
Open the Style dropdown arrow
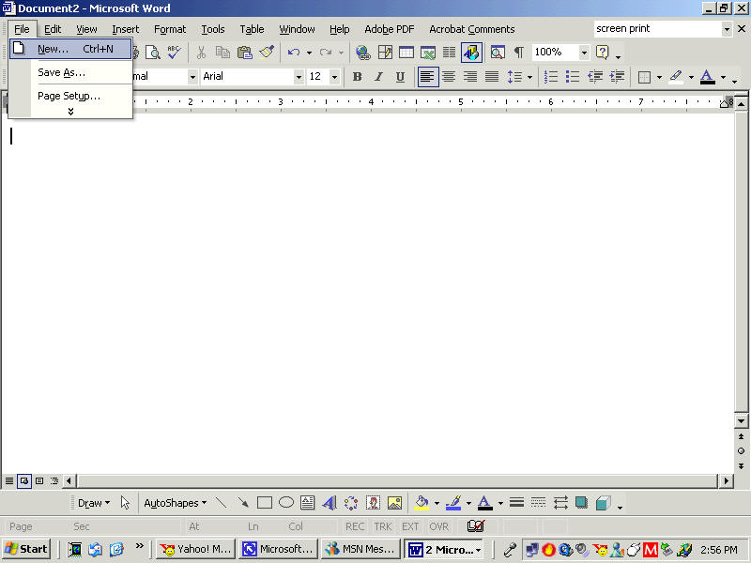(x=192, y=77)
